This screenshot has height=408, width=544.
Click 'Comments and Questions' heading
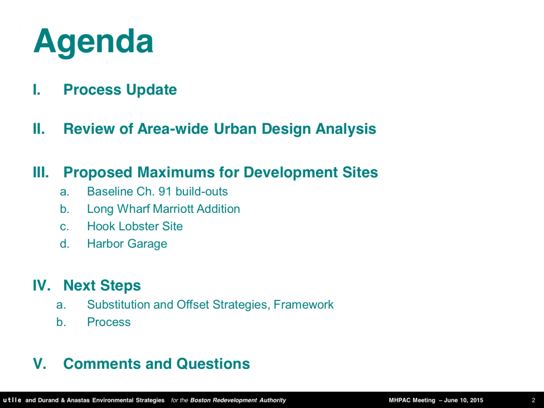(156, 364)
